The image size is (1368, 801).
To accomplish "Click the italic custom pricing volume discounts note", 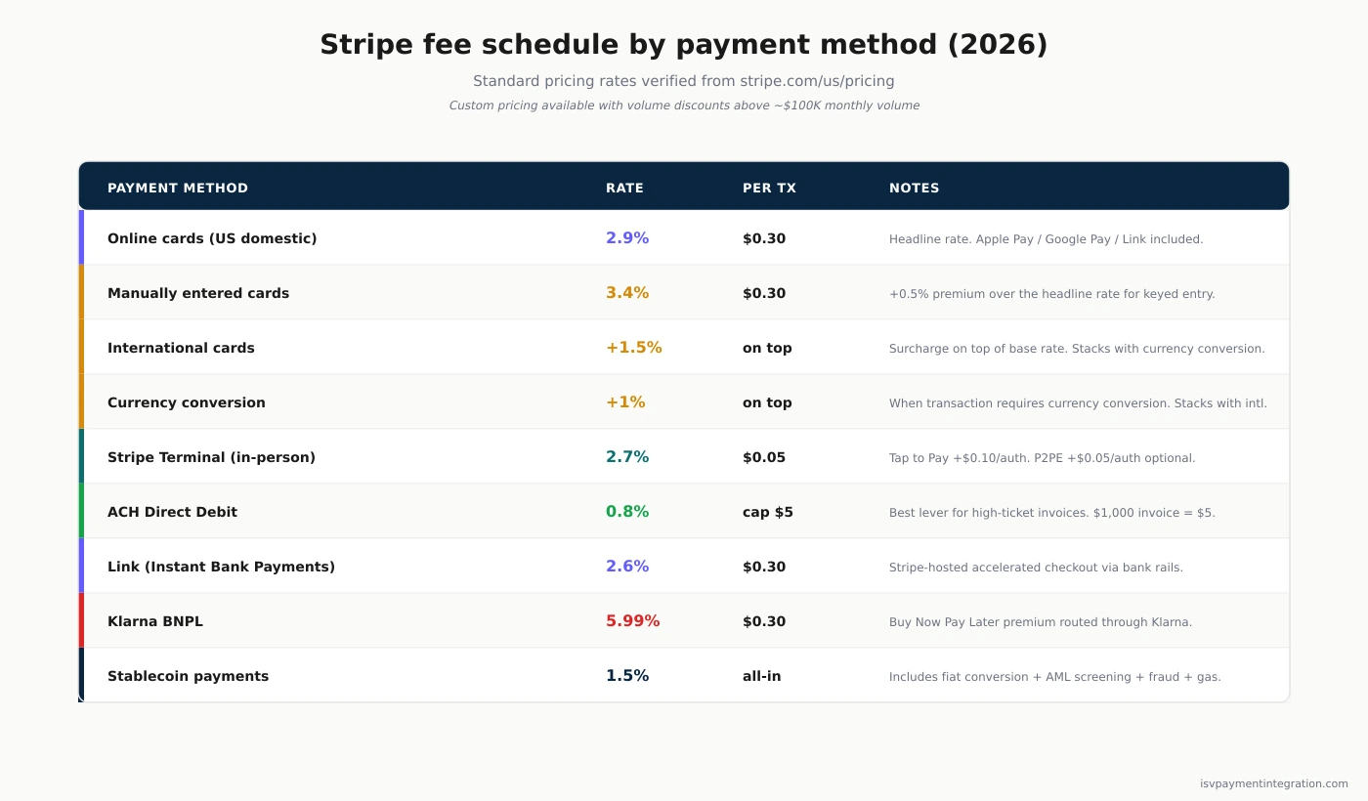I will (684, 105).
